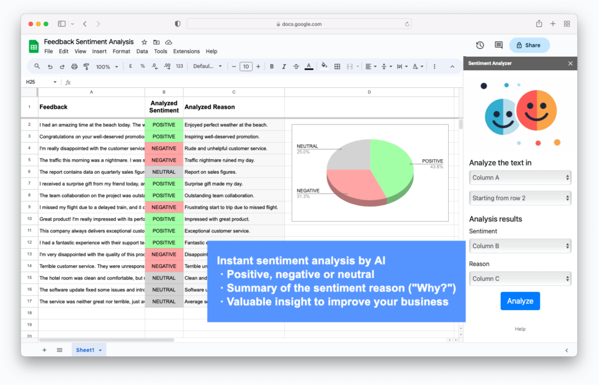Open the Column A text dropdown
Viewport: 599px width, 385px height.
[x=520, y=178]
